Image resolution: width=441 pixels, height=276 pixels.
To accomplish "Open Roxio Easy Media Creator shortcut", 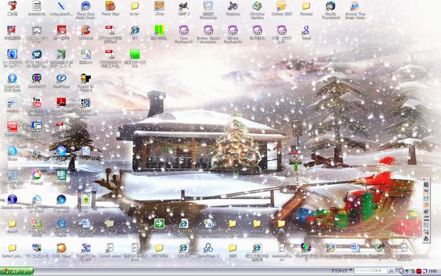I will [x=86, y=6].
